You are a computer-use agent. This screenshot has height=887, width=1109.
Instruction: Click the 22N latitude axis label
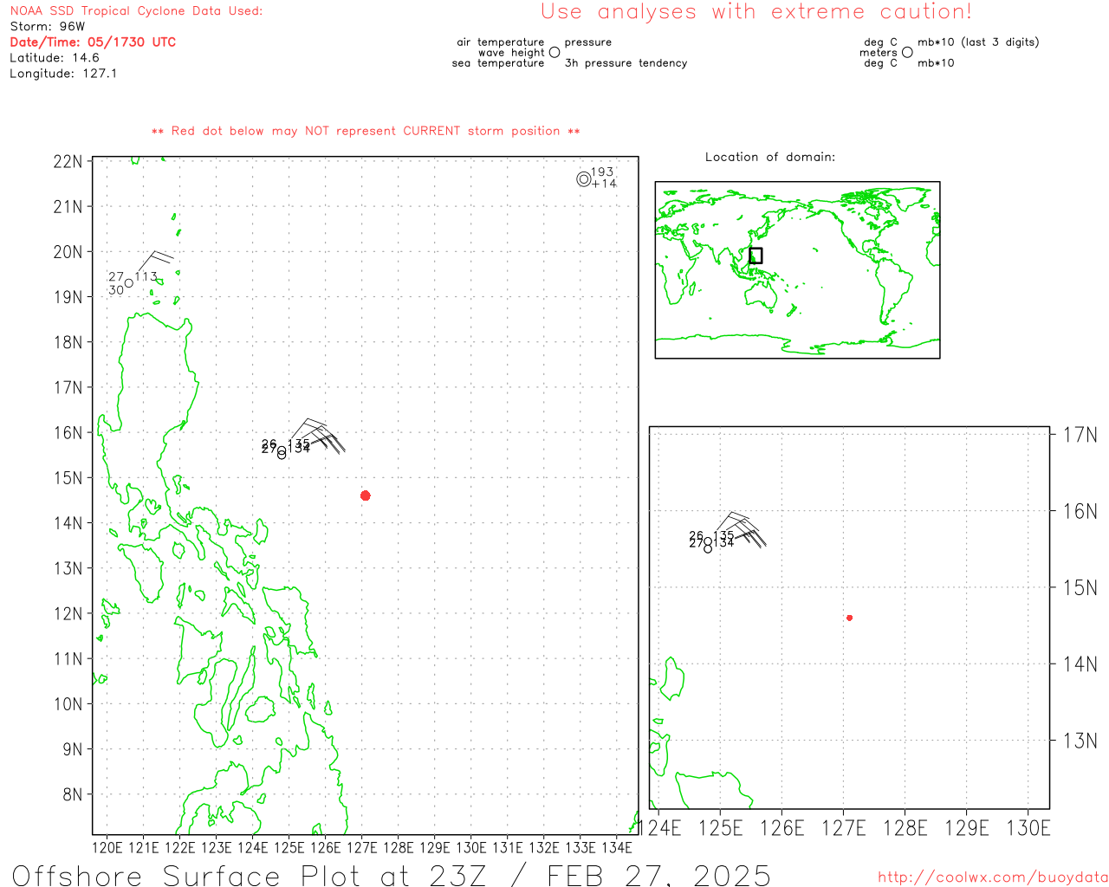pos(68,162)
